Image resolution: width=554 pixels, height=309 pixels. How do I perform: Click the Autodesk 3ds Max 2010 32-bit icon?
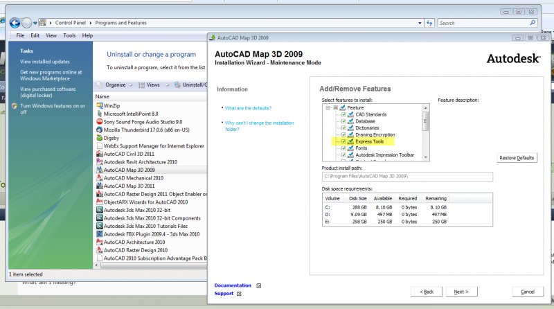[x=100, y=210]
